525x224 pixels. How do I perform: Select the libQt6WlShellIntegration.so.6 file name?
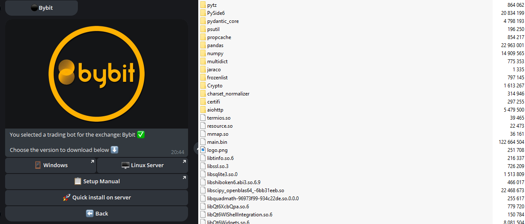point(240,215)
